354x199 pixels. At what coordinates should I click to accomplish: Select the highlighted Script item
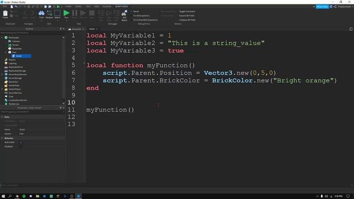click(x=22, y=56)
